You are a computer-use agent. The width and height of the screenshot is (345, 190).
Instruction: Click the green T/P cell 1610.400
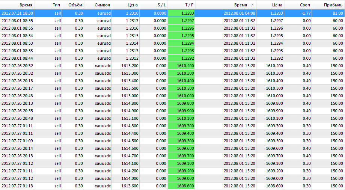(x=181, y=81)
